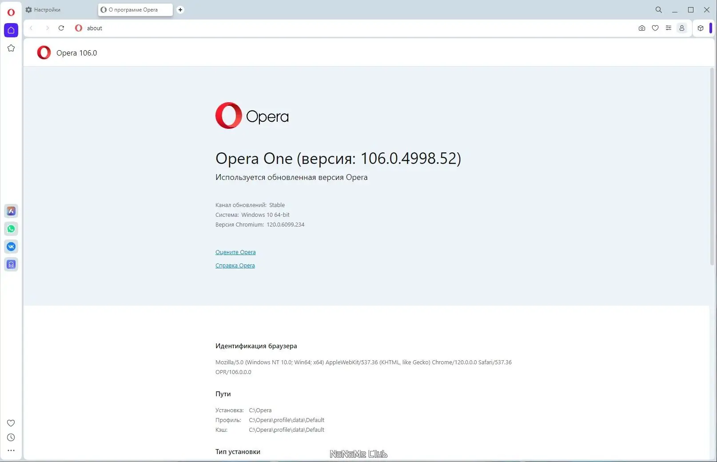Search open tabs with magnifier icon
This screenshot has height=462, width=717.
[659, 10]
